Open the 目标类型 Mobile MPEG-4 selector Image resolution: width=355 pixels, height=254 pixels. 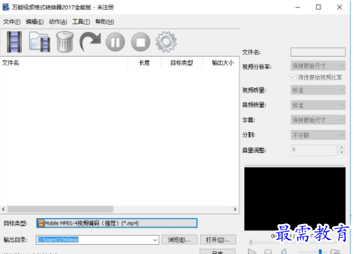pyautogui.click(x=117, y=223)
